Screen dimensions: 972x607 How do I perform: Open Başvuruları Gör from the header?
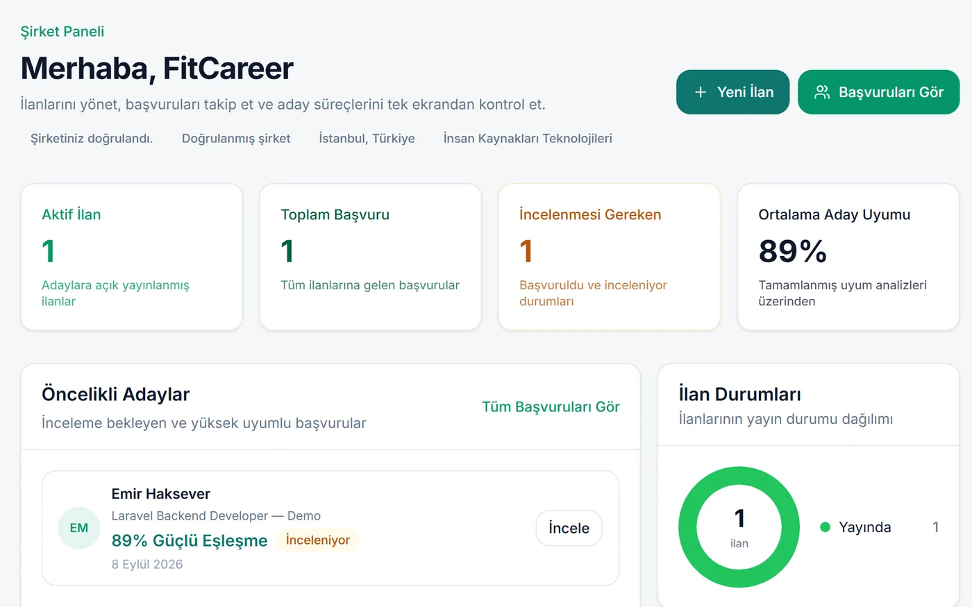coord(878,92)
